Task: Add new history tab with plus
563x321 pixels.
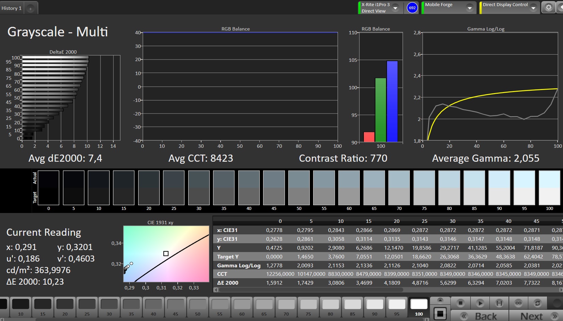Action: (x=30, y=8)
